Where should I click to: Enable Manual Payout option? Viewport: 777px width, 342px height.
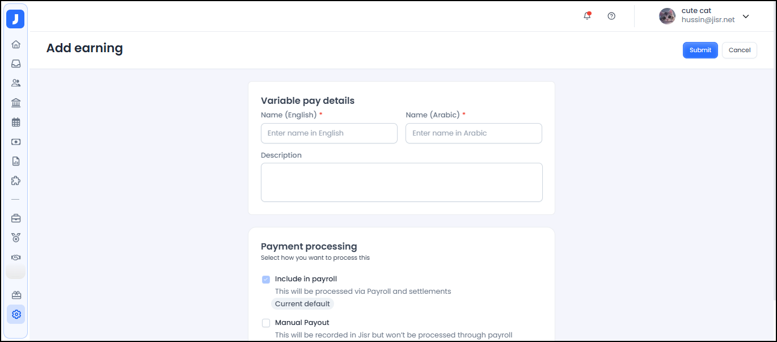coord(266,323)
